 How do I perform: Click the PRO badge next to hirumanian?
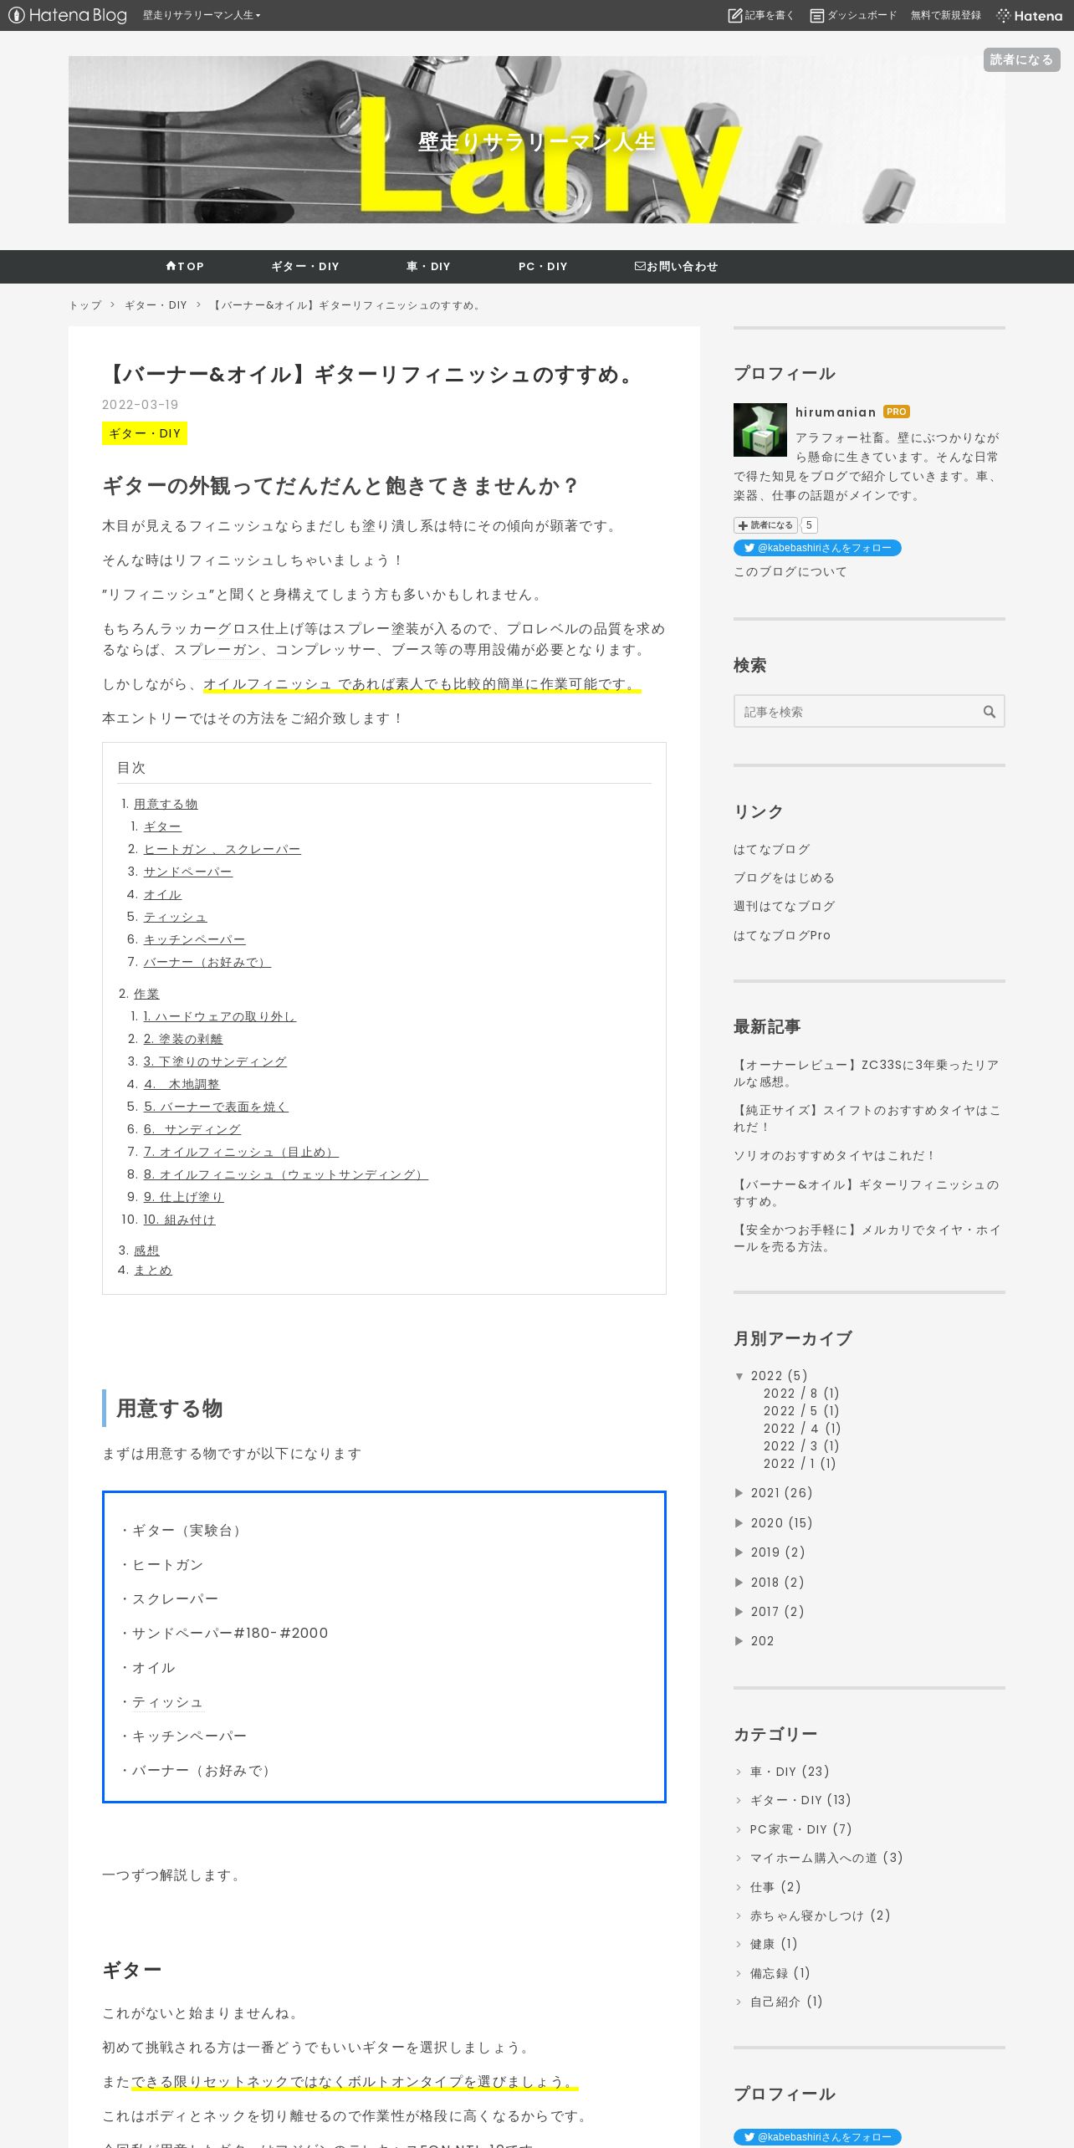point(897,412)
